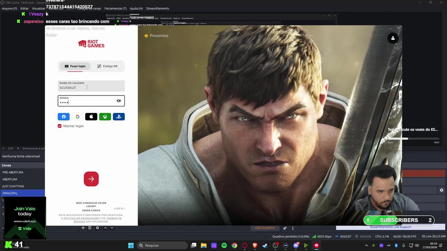Image resolution: width=447 pixels, height=251 pixels.
Task: Select the JUST CHATTING scene
Action: 22,186
